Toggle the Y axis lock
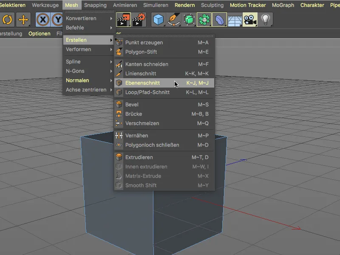The width and height of the screenshot is (340, 255). [x=57, y=20]
